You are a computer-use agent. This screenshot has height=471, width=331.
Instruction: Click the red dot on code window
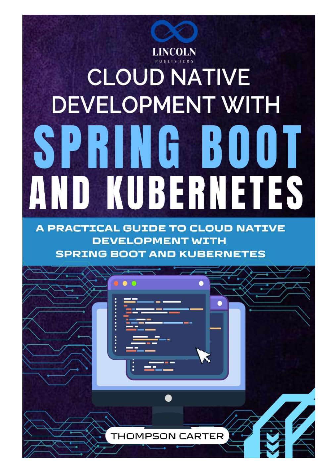tap(116, 283)
